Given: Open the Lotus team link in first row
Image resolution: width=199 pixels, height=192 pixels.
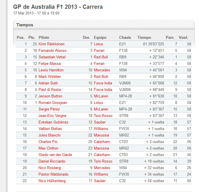Looking at the screenshot, I should click(x=98, y=44).
